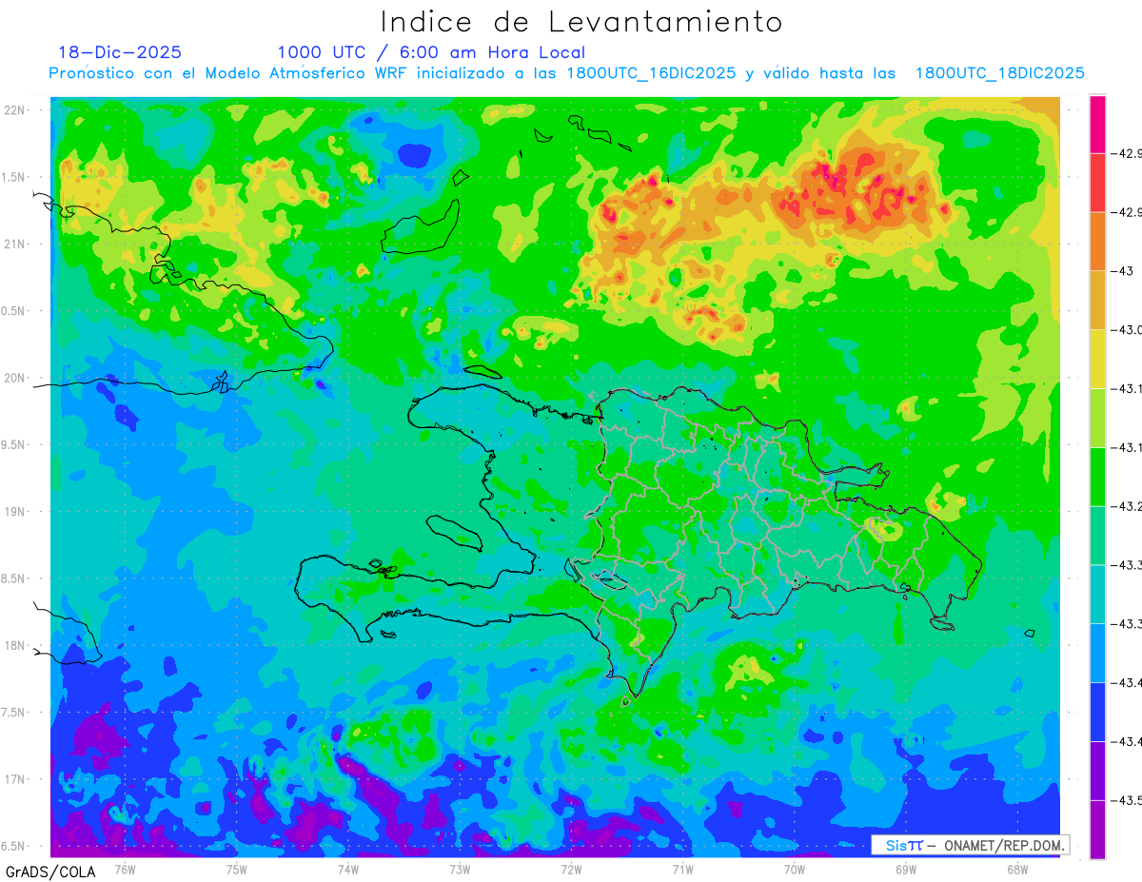Screen dimensions: 1142x882
Task: Click the "22N" latitude label
Action: pos(14,109)
